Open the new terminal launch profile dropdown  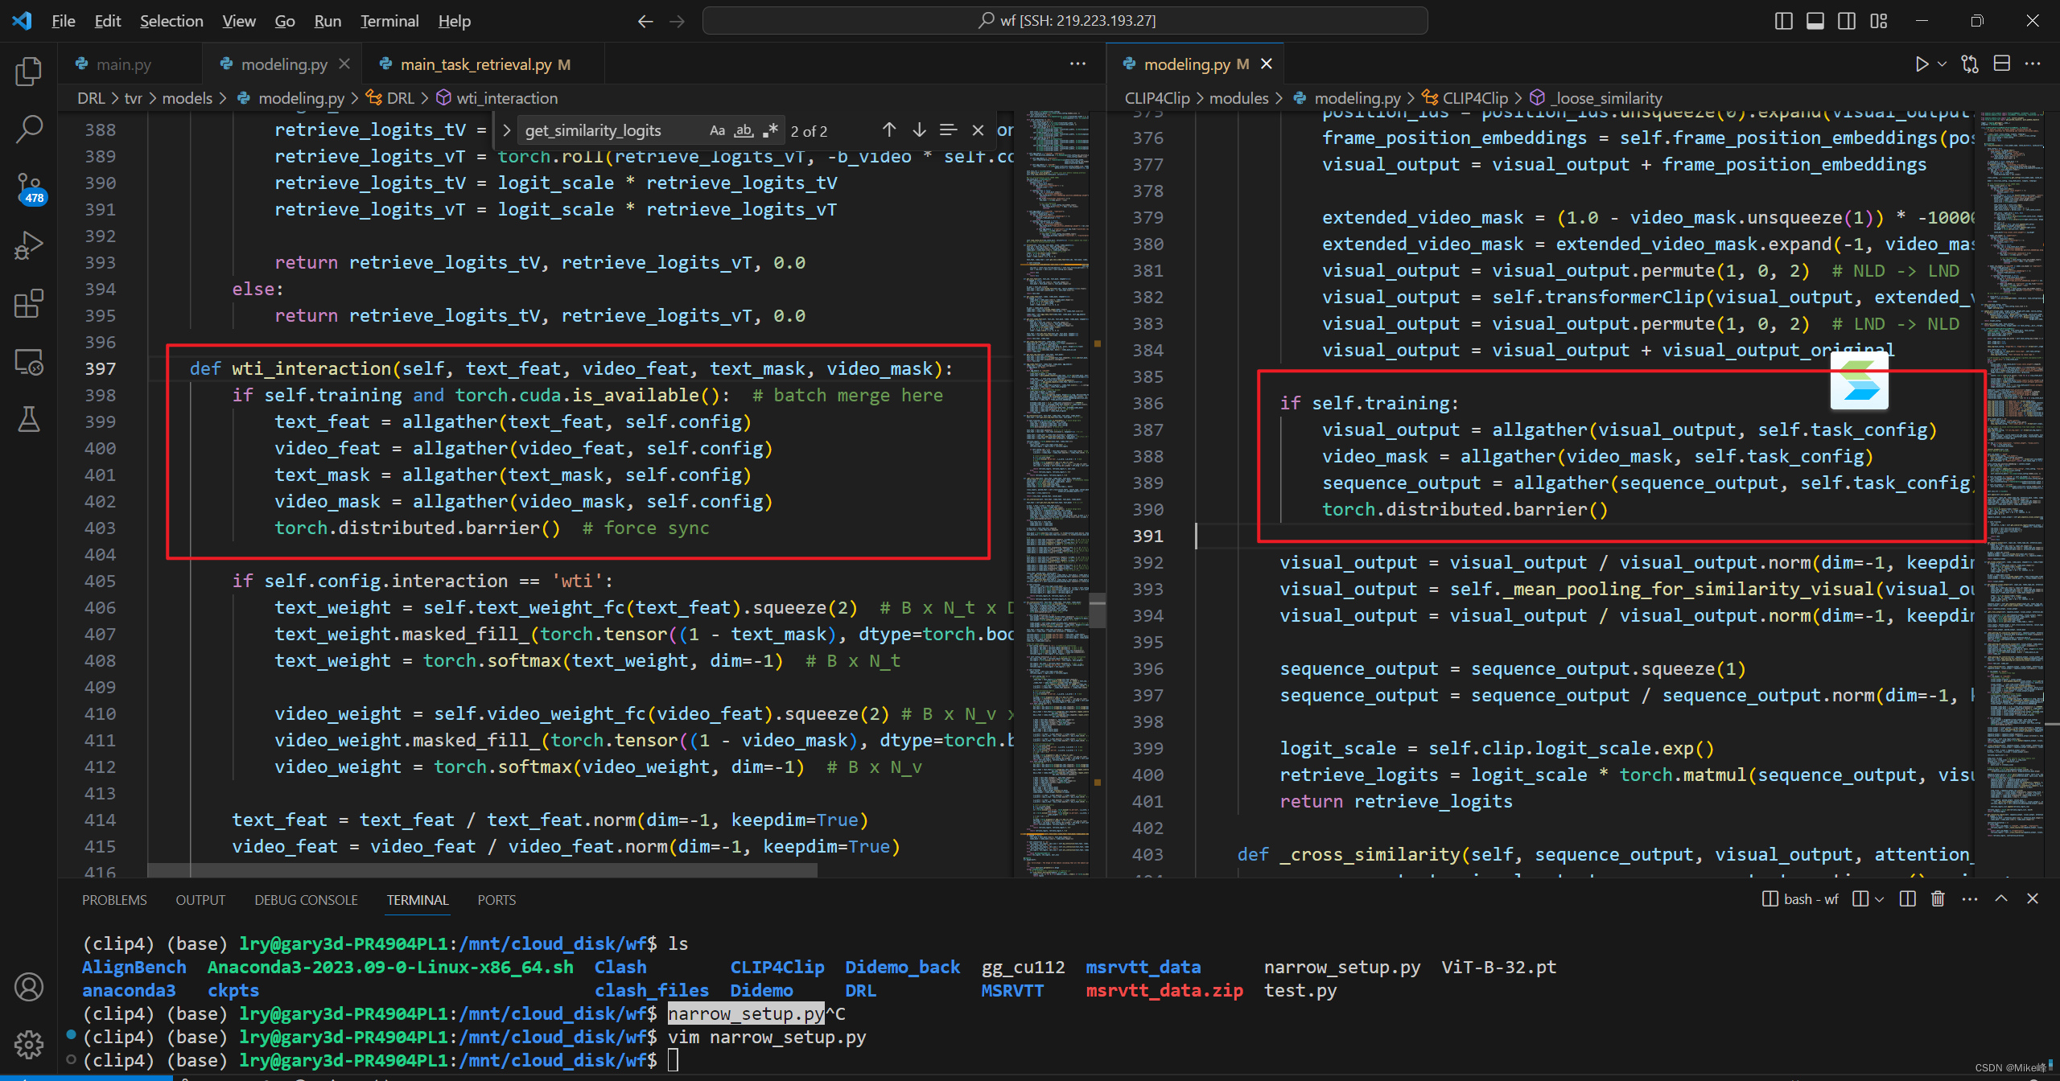tap(1878, 899)
